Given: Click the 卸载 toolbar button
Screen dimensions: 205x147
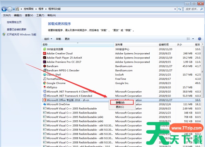Looking at the screenshot, I should 58,39.
